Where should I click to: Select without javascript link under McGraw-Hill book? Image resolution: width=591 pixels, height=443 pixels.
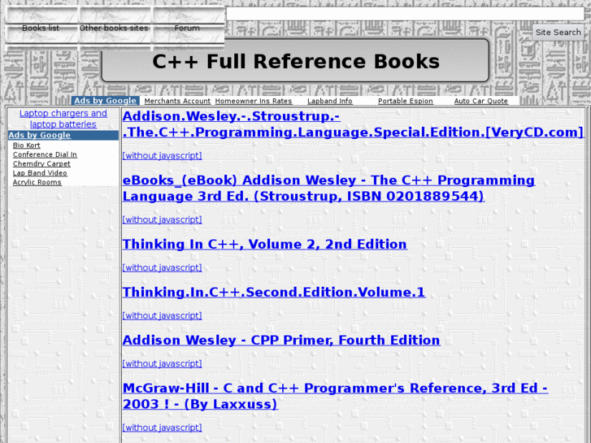[x=162, y=428]
